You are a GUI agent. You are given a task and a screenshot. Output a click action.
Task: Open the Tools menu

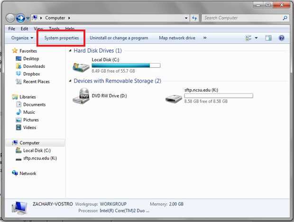tap(54, 28)
